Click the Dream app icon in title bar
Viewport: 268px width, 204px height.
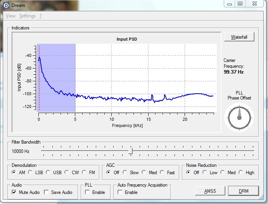[6, 5]
